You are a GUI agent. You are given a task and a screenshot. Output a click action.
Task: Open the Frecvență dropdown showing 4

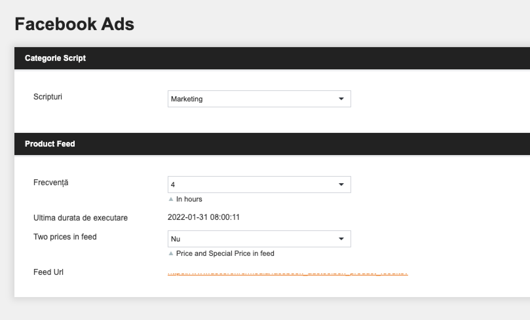point(259,185)
